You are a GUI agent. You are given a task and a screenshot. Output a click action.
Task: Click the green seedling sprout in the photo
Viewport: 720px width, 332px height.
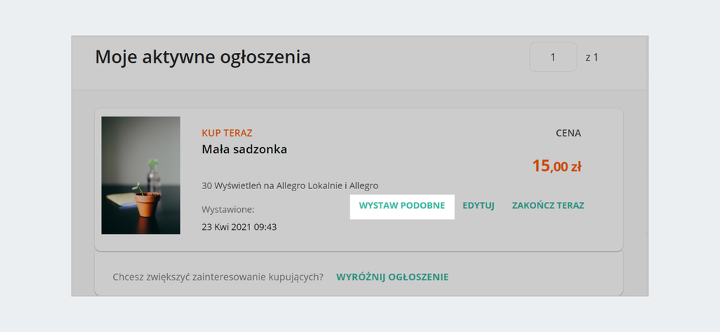point(135,186)
